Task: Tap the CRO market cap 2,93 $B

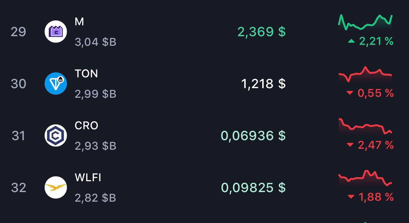Action: click(x=95, y=146)
